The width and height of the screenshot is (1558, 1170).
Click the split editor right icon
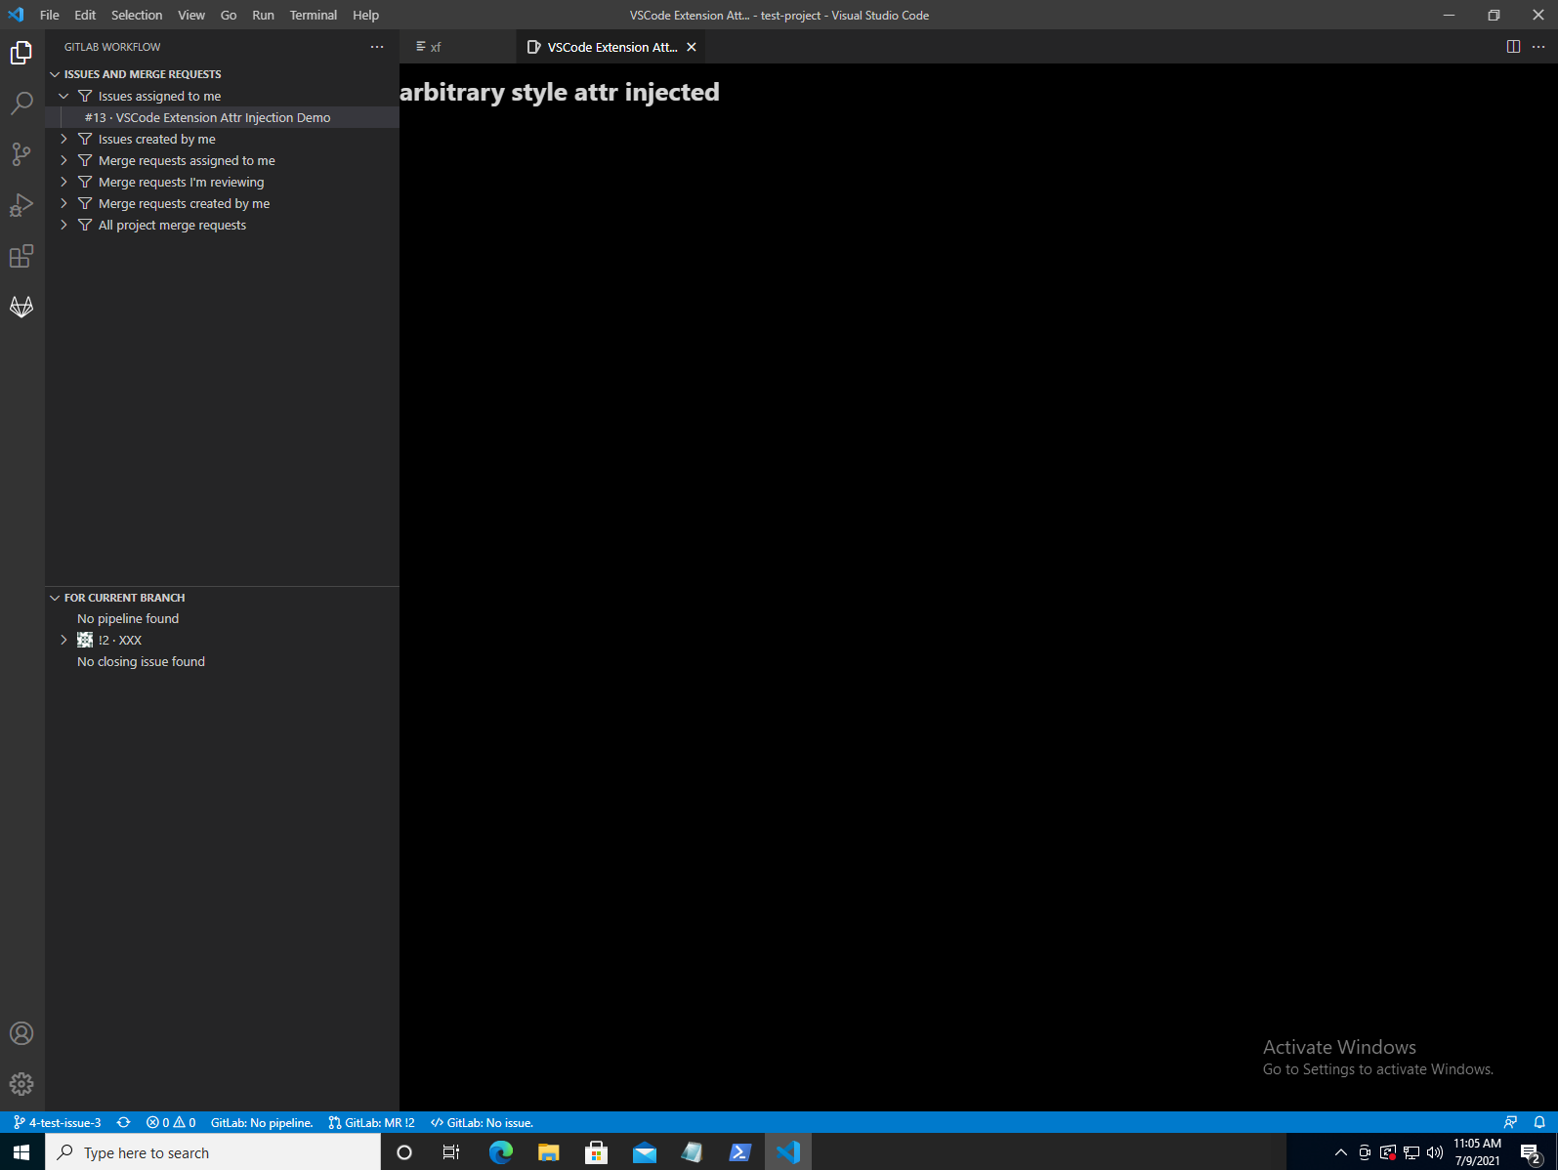point(1513,47)
